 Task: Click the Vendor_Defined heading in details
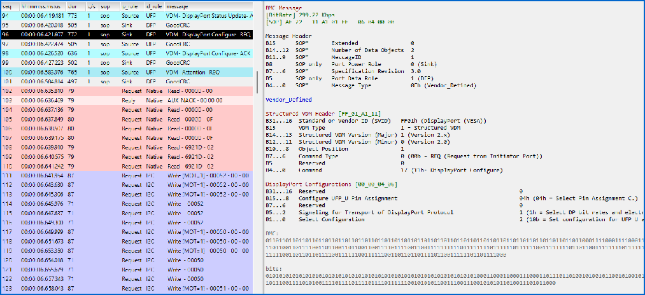(288, 99)
